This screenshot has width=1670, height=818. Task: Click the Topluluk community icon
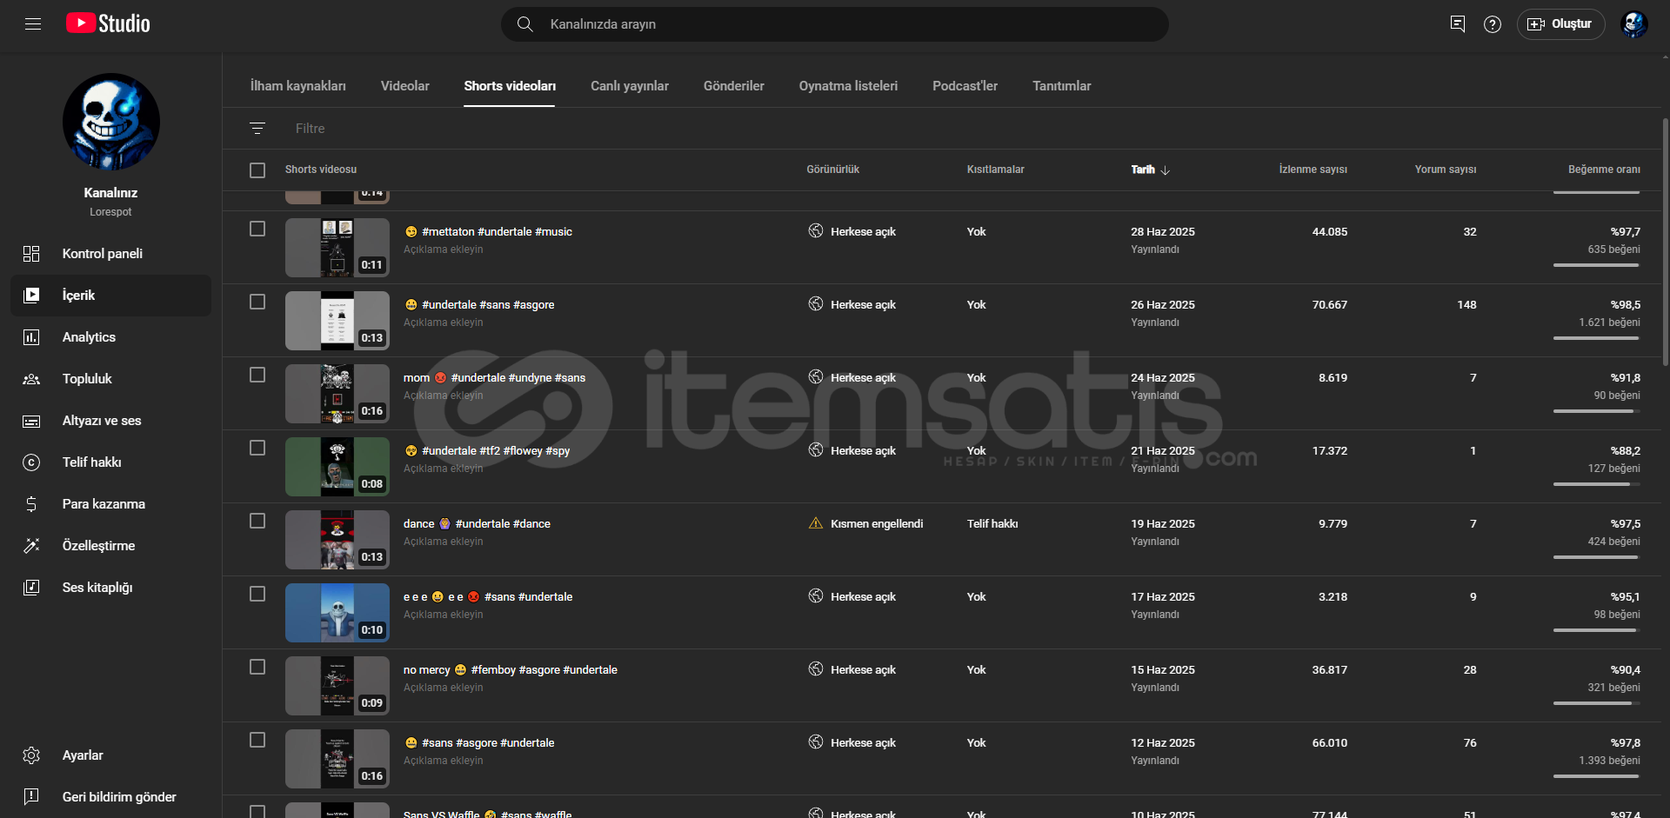31,379
